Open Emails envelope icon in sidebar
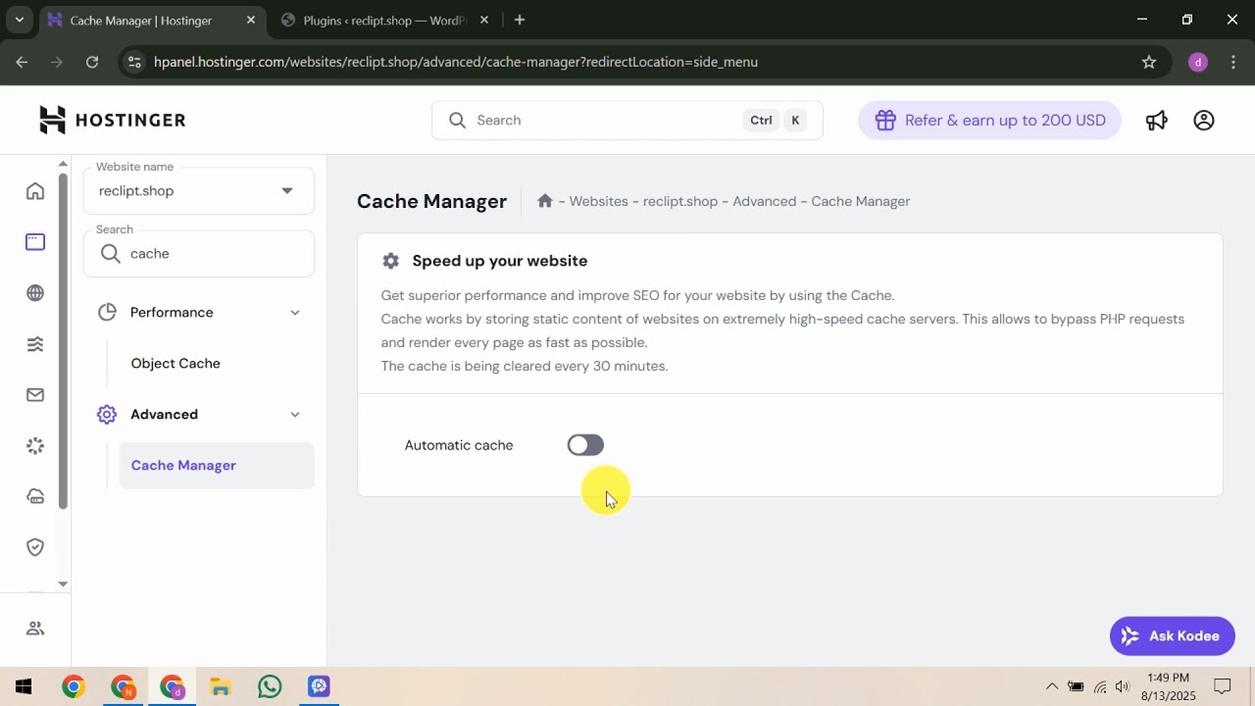The width and height of the screenshot is (1255, 706). click(x=35, y=395)
